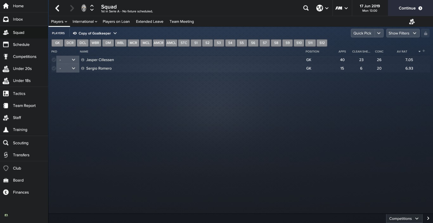Open Jasper Cillessen's player profile
The height and width of the screenshot is (223, 433).
coord(100,60)
